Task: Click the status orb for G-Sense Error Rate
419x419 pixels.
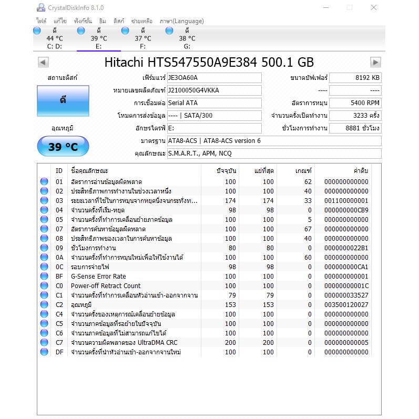Action: click(44, 277)
